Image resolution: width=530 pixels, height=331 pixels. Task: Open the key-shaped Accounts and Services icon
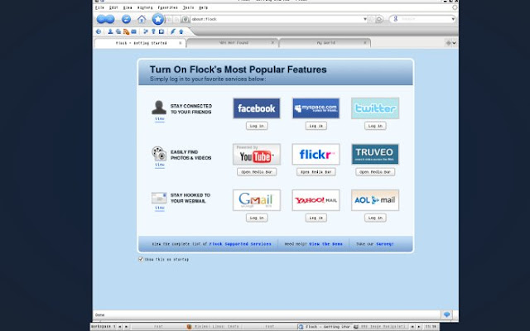point(153,31)
